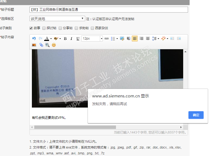The width and height of the screenshot is (218, 156).
Task: Click the magic wand formatting icon
Action: [163, 39]
